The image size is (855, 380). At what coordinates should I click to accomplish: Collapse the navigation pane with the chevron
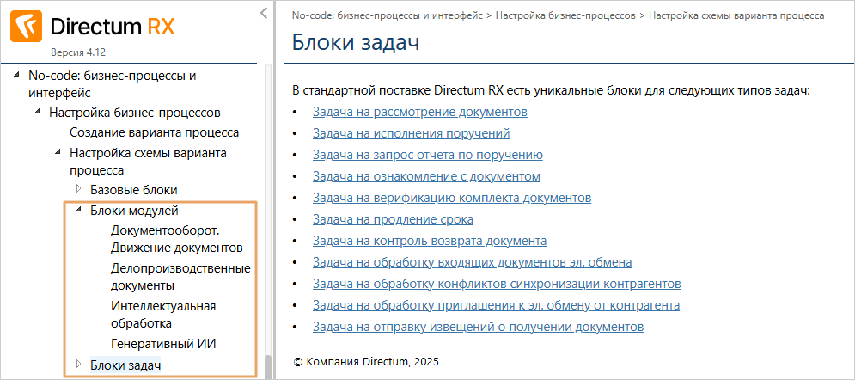pyautogui.click(x=263, y=13)
